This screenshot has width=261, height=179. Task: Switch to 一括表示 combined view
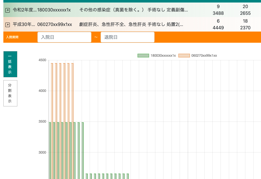click(10, 64)
